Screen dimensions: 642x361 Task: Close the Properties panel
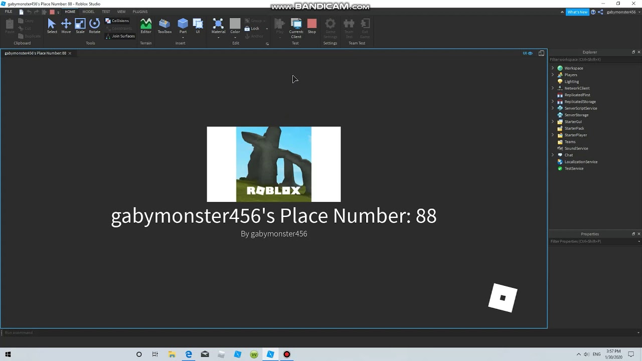coord(638,234)
